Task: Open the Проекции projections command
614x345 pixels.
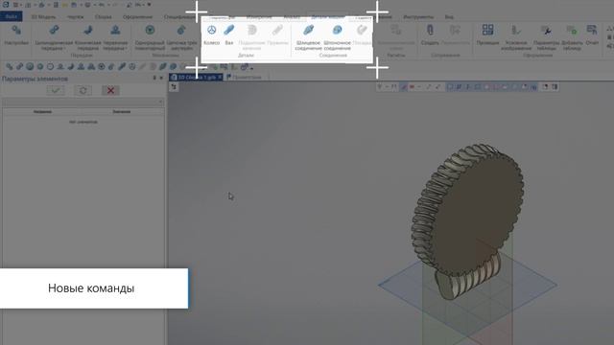Action: pos(487,35)
